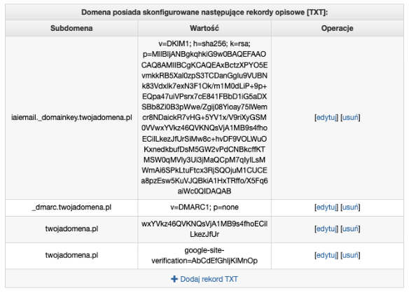Remove the _dmarc.twojadomena.pl record
Image resolution: width=409 pixels, height=293 pixels.
[x=350, y=207]
